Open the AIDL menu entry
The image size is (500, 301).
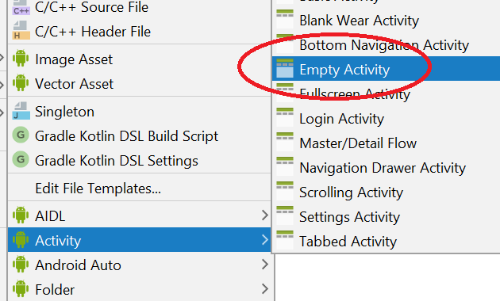click(140, 215)
